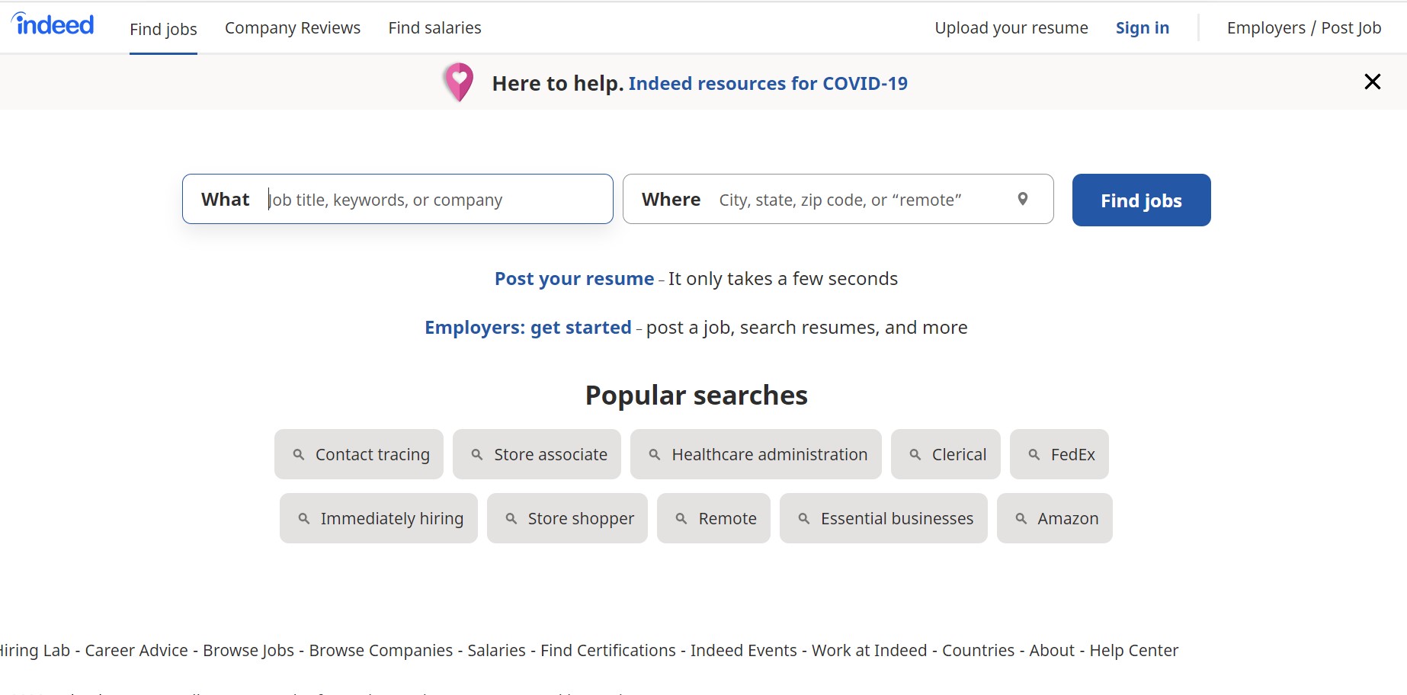Search popular term FedEx
Image resolution: width=1407 pixels, height=695 pixels.
(x=1059, y=454)
